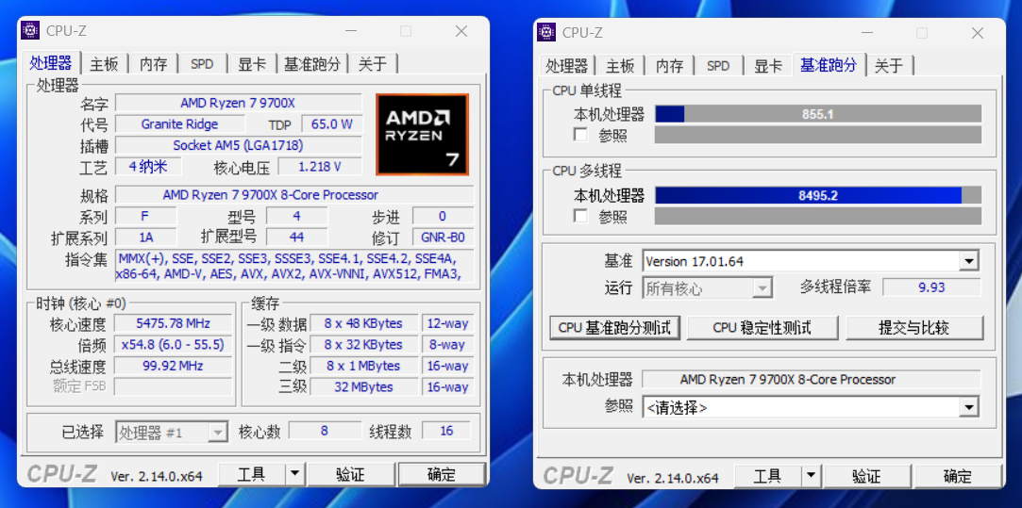Click the 核心速度 value 5475.78 MHz
The width and height of the screenshot is (1022, 508).
tap(173, 323)
